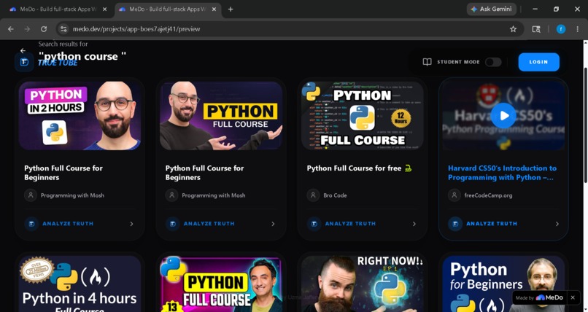Expand the chevron on the Bro Code card
This screenshot has width=588, height=312.
pyautogui.click(x=414, y=224)
